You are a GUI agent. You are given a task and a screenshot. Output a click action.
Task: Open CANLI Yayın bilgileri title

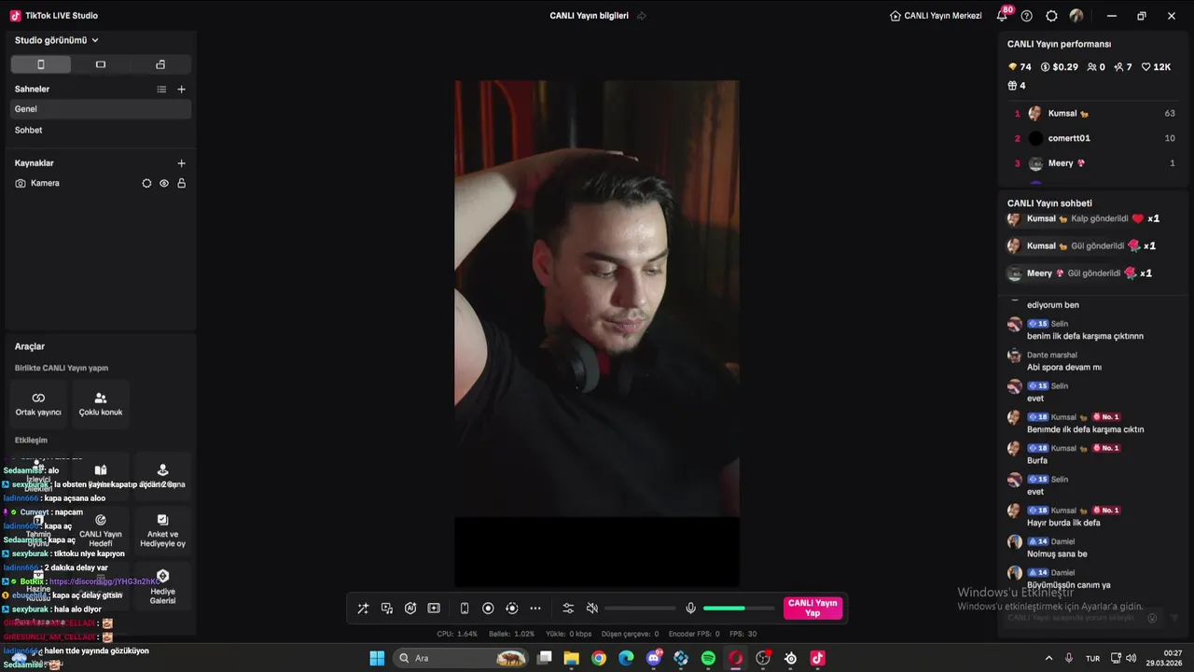(589, 16)
